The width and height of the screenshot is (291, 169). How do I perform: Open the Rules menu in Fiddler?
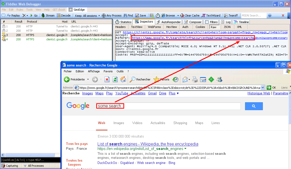[x=20, y=10]
